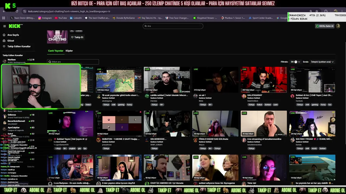Open the browser apps grid icon
This screenshot has height=194, width=346.
4,18
